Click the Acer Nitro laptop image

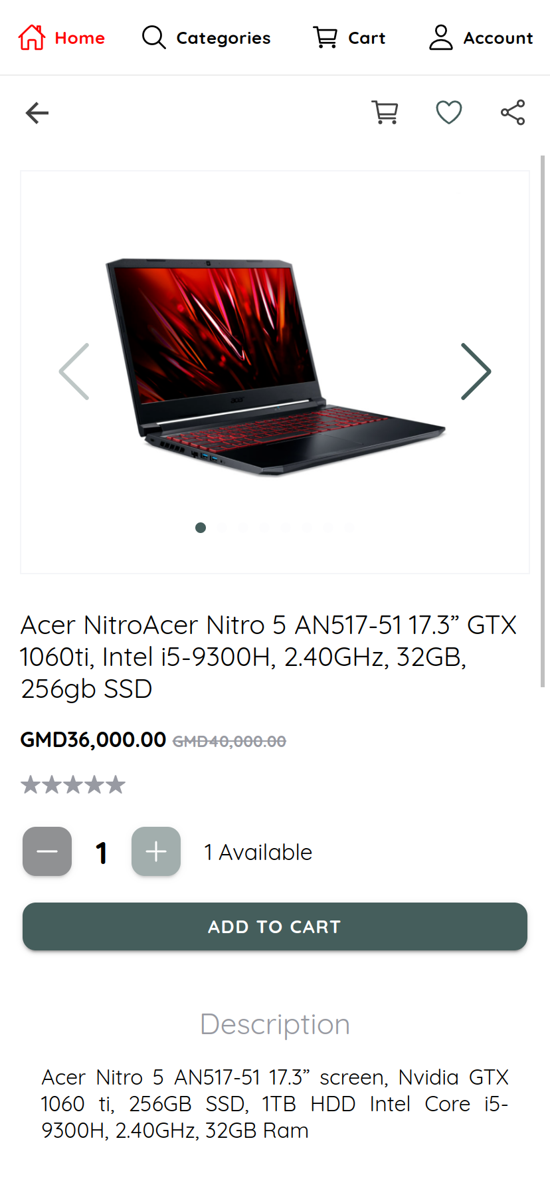275,367
